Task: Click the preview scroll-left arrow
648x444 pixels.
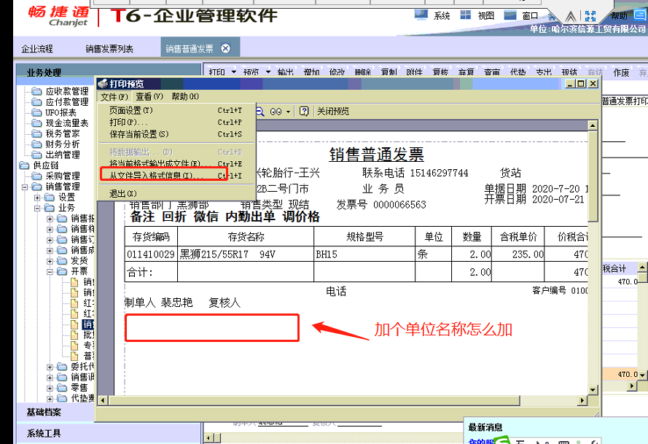Action: [103, 400]
